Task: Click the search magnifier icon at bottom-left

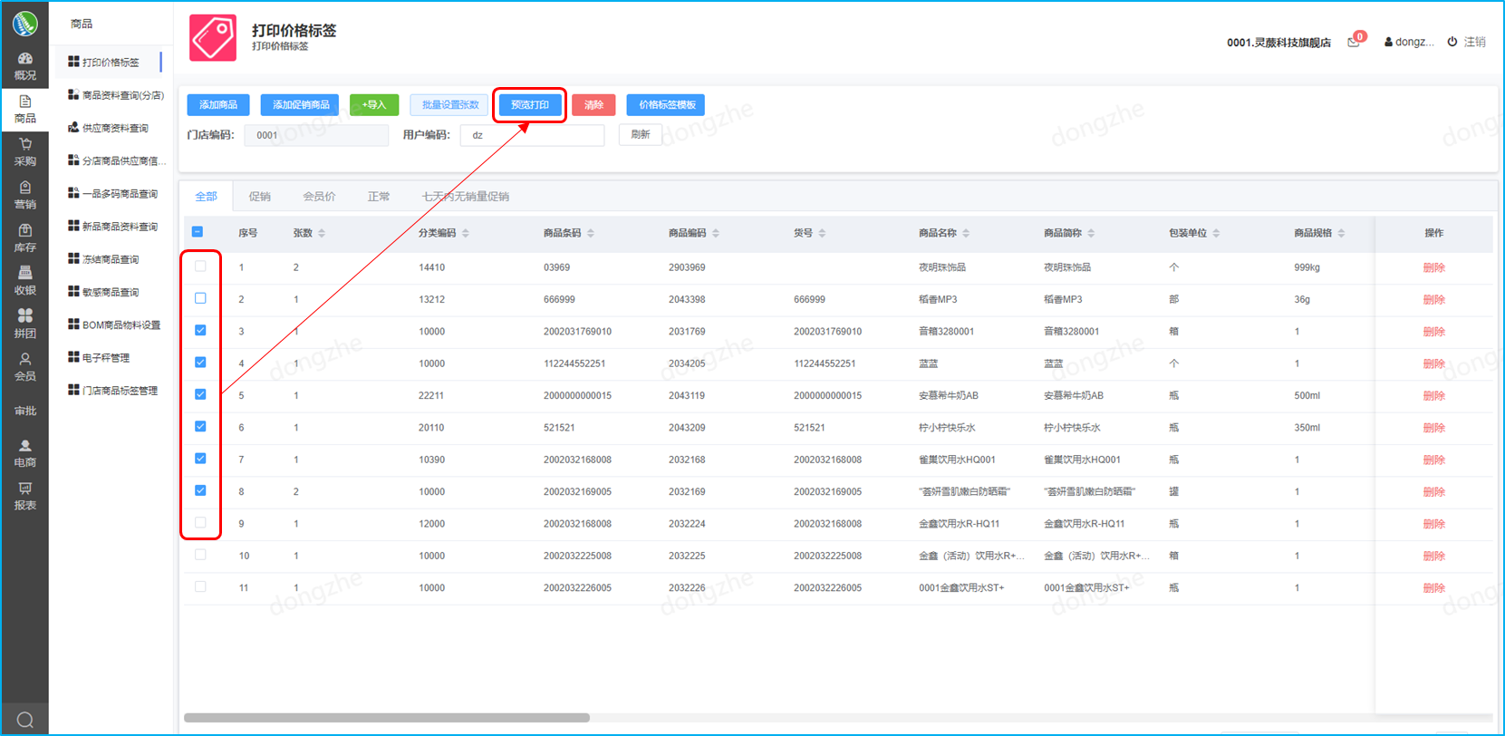Action: pyautogui.click(x=25, y=720)
